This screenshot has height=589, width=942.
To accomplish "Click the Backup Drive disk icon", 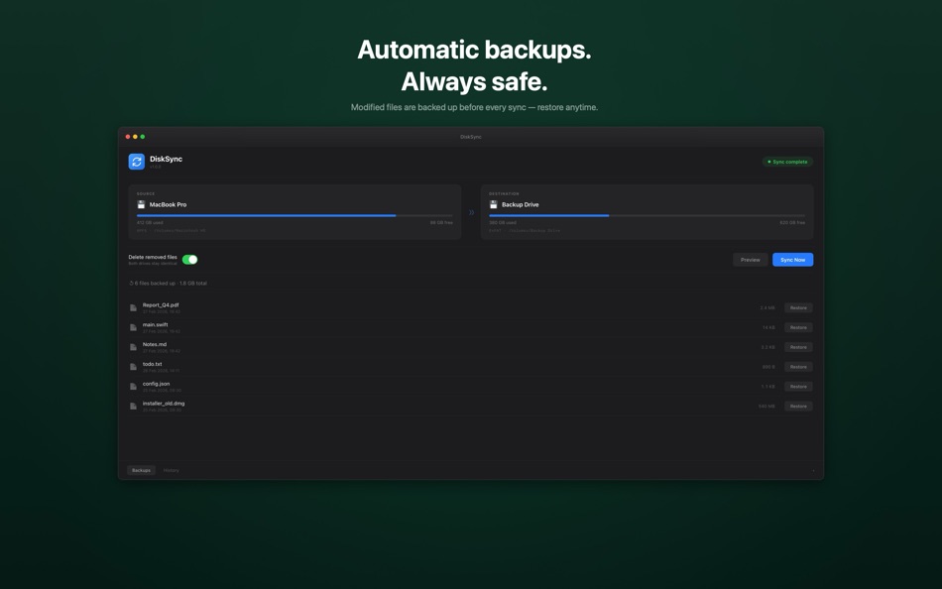I will (x=493, y=204).
